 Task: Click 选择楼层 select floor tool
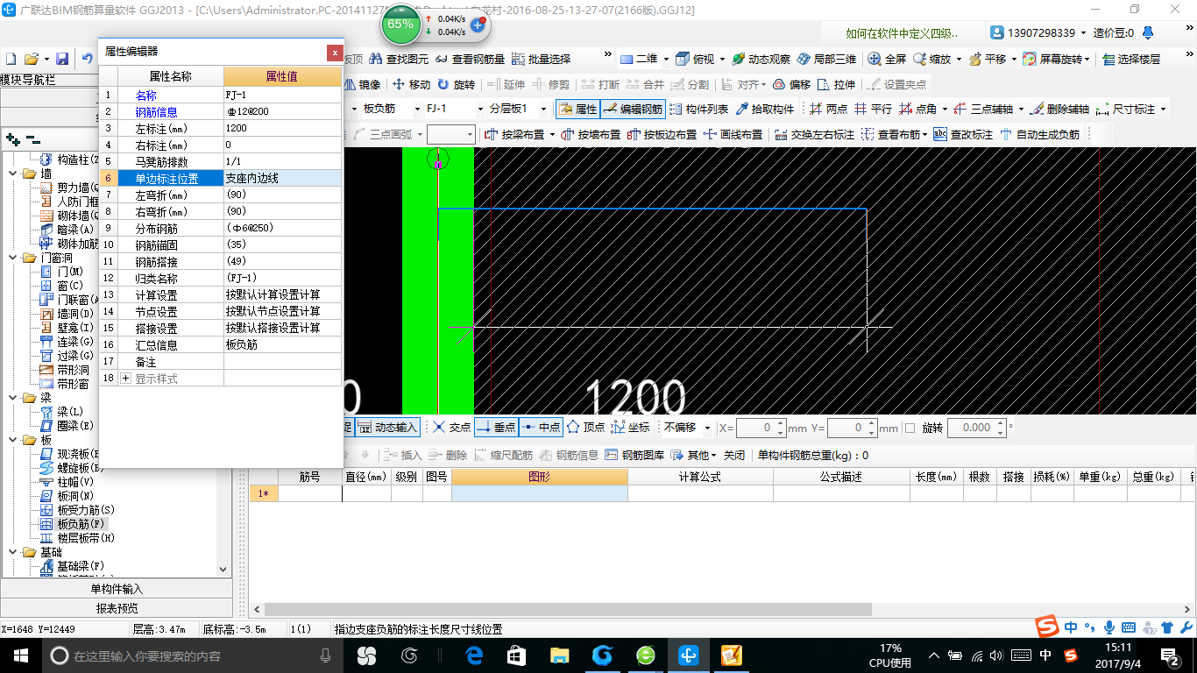(x=1132, y=59)
